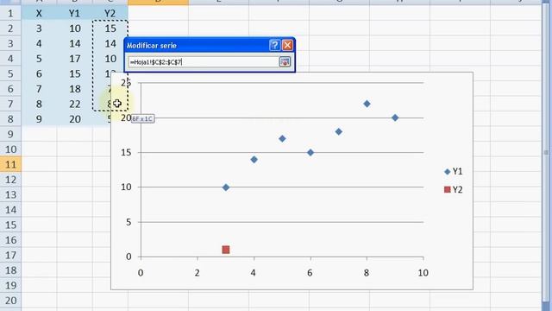Close the Modificar serie dialog

point(287,45)
